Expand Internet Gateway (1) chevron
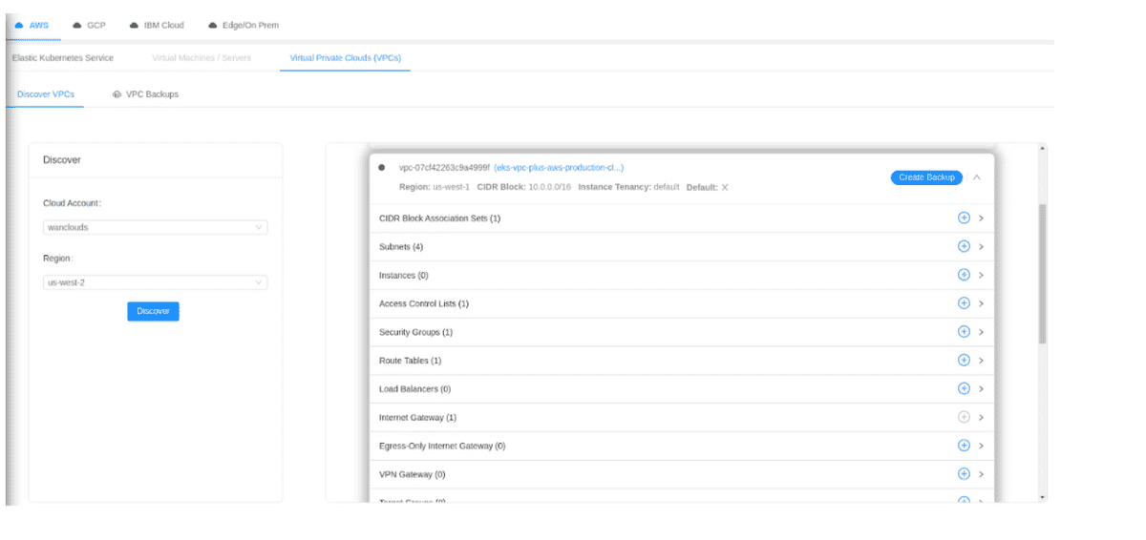The width and height of the screenshot is (1146, 540). pos(982,418)
